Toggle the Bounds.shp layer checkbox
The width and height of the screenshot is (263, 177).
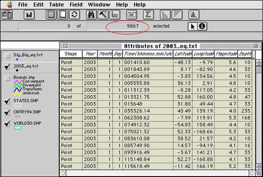(x=7, y=78)
